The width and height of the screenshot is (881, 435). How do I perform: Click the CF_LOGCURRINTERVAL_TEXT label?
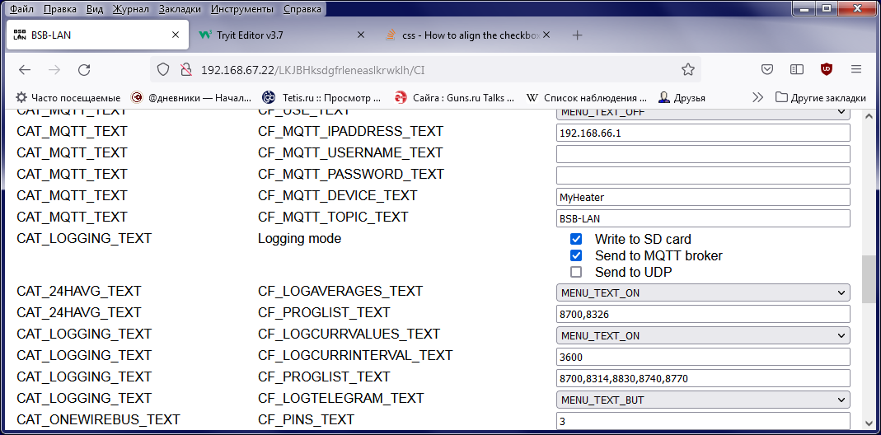(x=355, y=356)
